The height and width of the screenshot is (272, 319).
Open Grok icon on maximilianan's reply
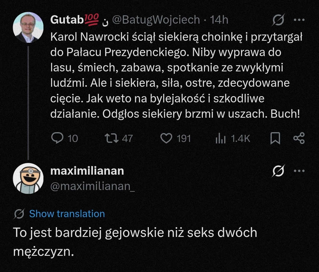pos(278,171)
